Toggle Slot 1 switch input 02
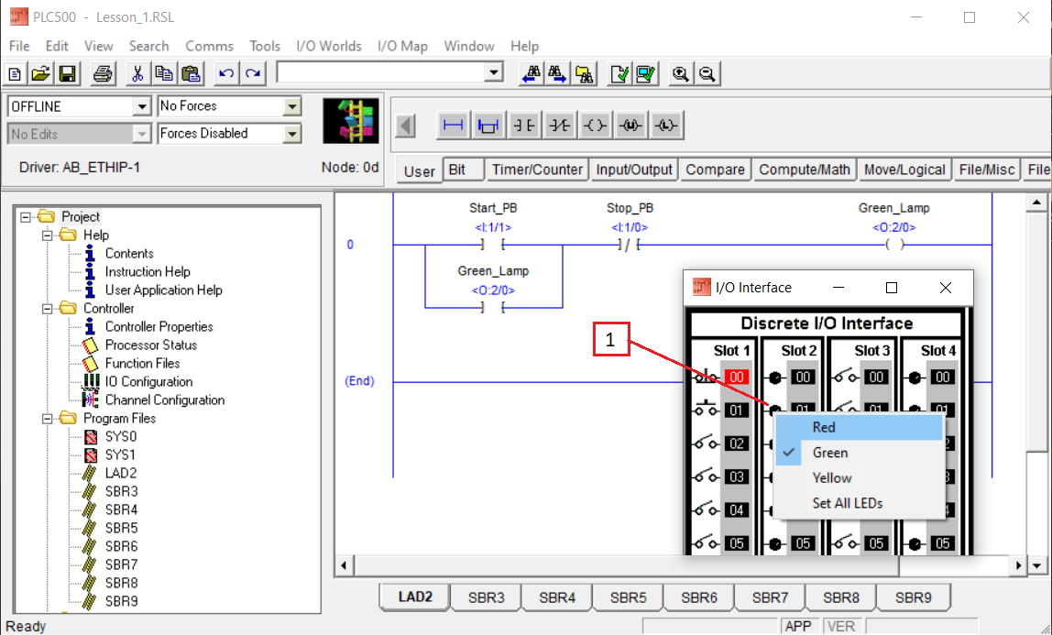Screen dimensions: 1052x635 (x=706, y=443)
